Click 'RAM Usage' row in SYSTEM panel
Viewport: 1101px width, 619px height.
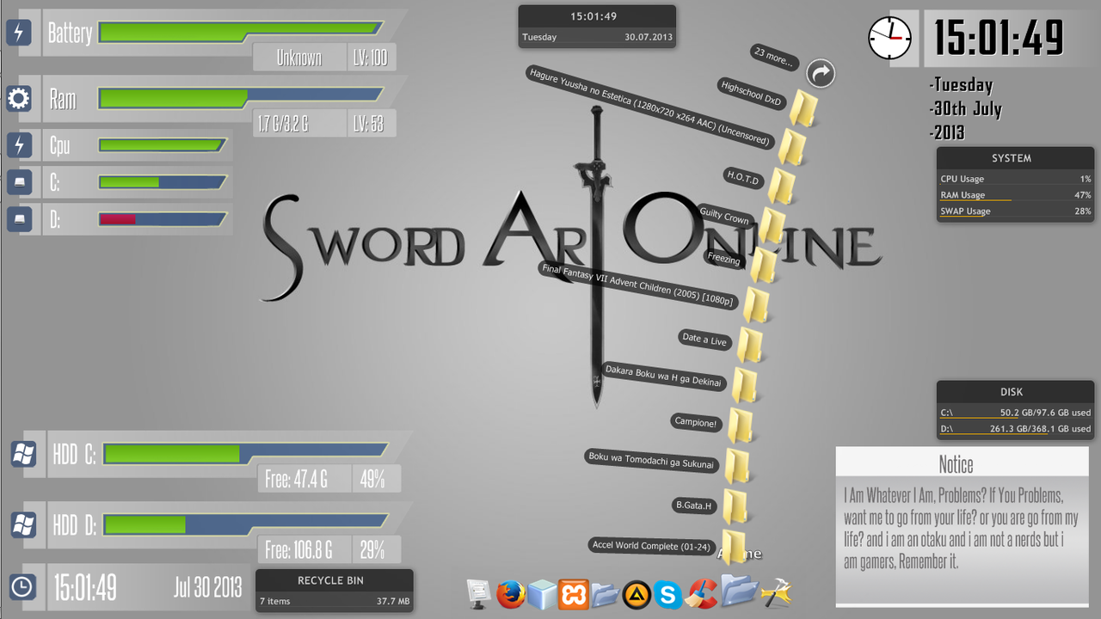[x=1016, y=195]
